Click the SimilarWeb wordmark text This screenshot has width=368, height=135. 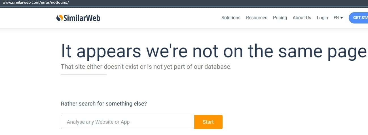point(82,18)
